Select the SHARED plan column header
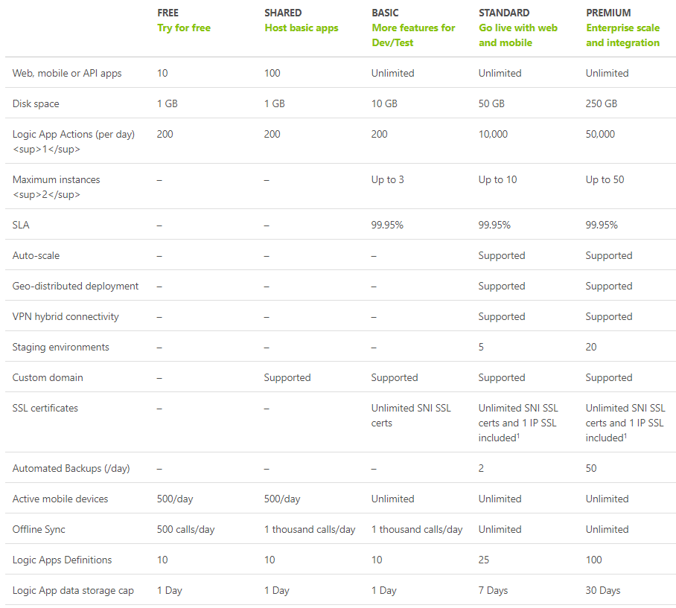 [283, 13]
